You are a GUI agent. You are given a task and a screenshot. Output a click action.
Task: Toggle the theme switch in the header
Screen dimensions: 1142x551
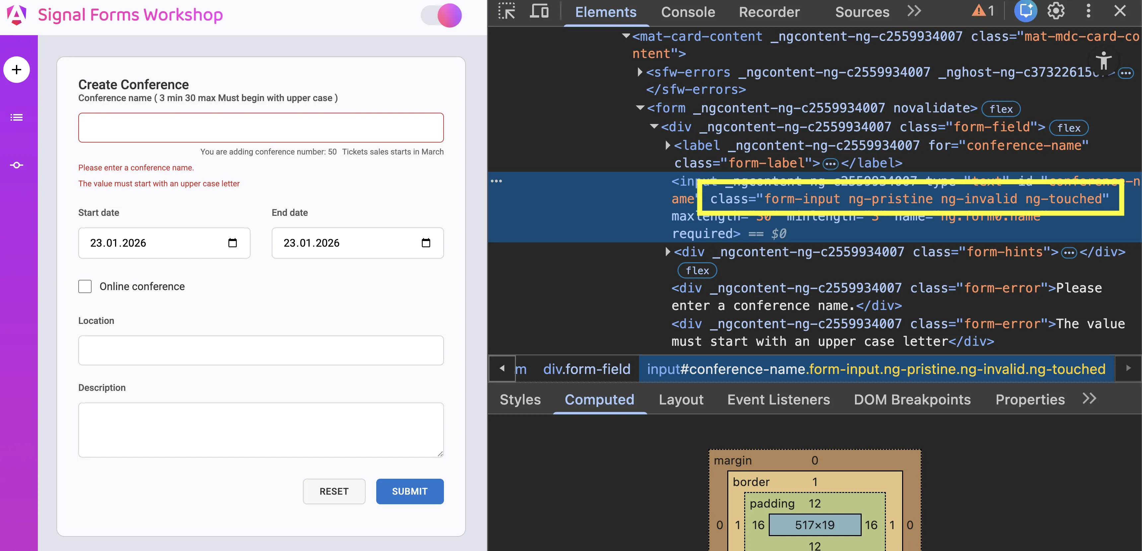point(441,16)
